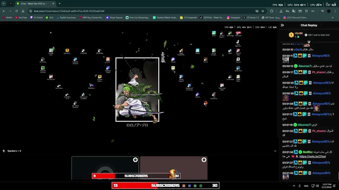Image resolution: width=339 pixels, height=190 pixels.
Task: Open the Twitch bookmark
Action: click(x=36, y=18)
